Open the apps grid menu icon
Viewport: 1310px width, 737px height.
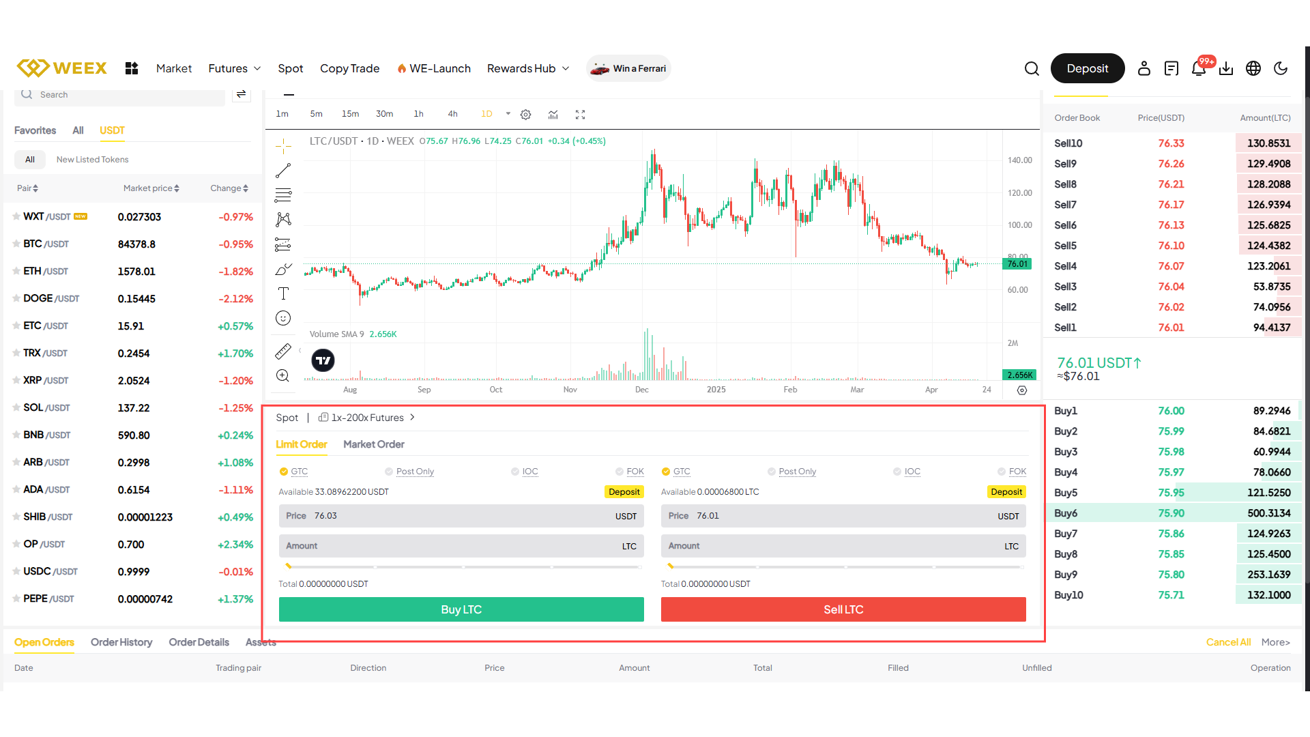tap(132, 68)
